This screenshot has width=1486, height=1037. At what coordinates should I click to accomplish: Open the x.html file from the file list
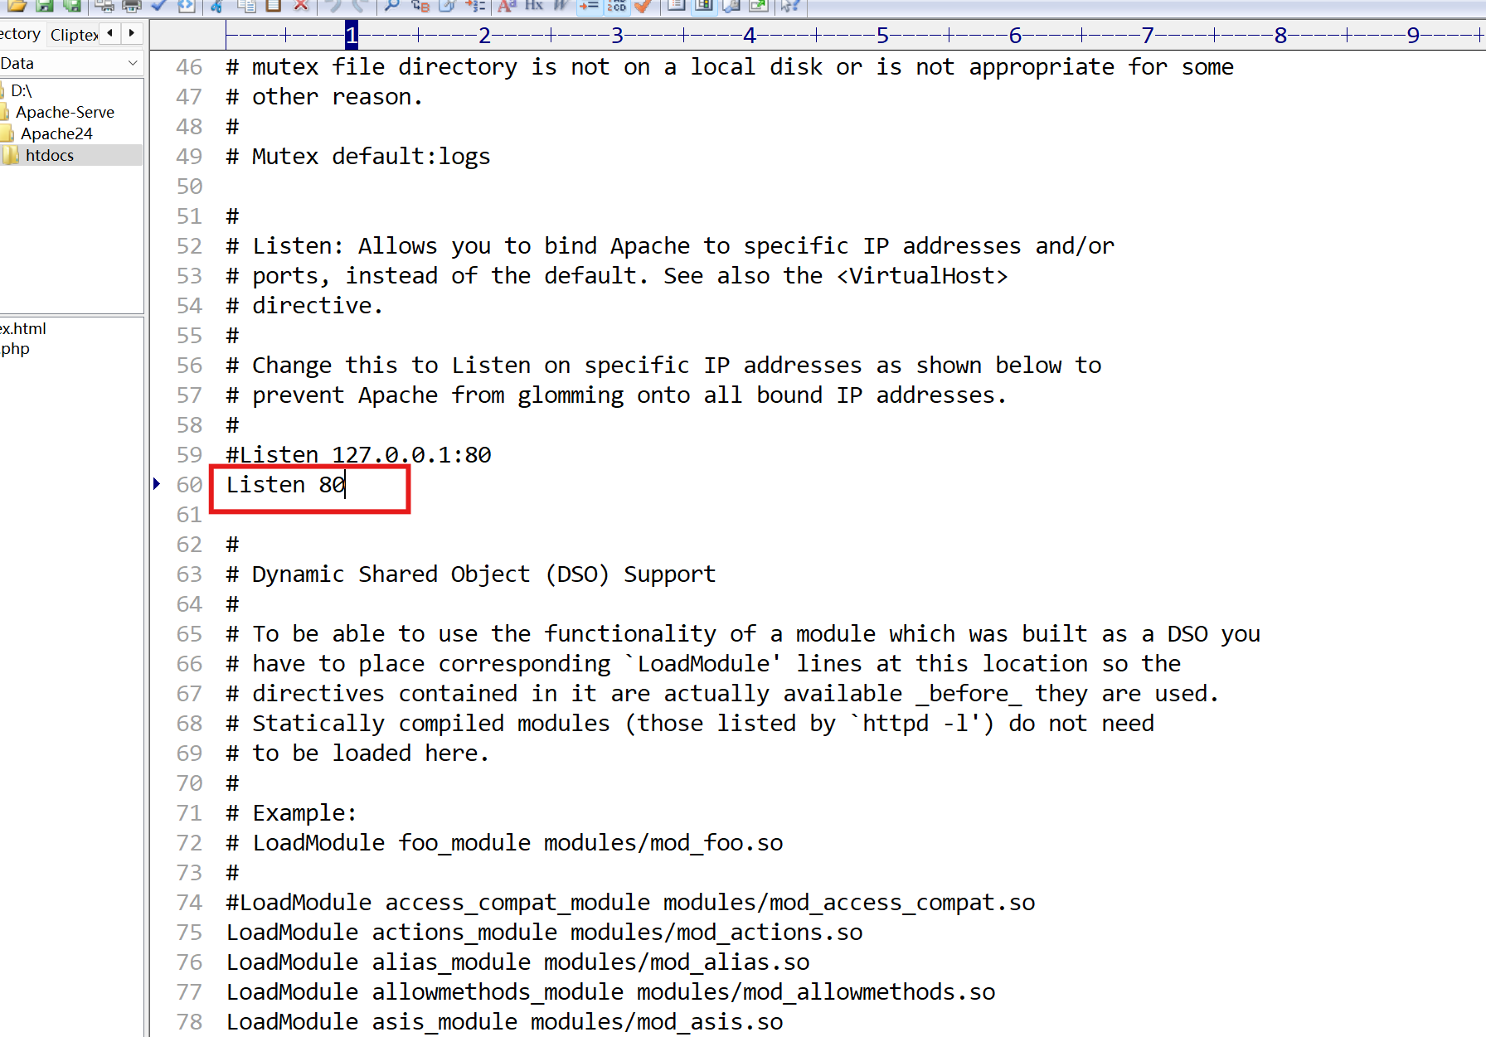23,328
